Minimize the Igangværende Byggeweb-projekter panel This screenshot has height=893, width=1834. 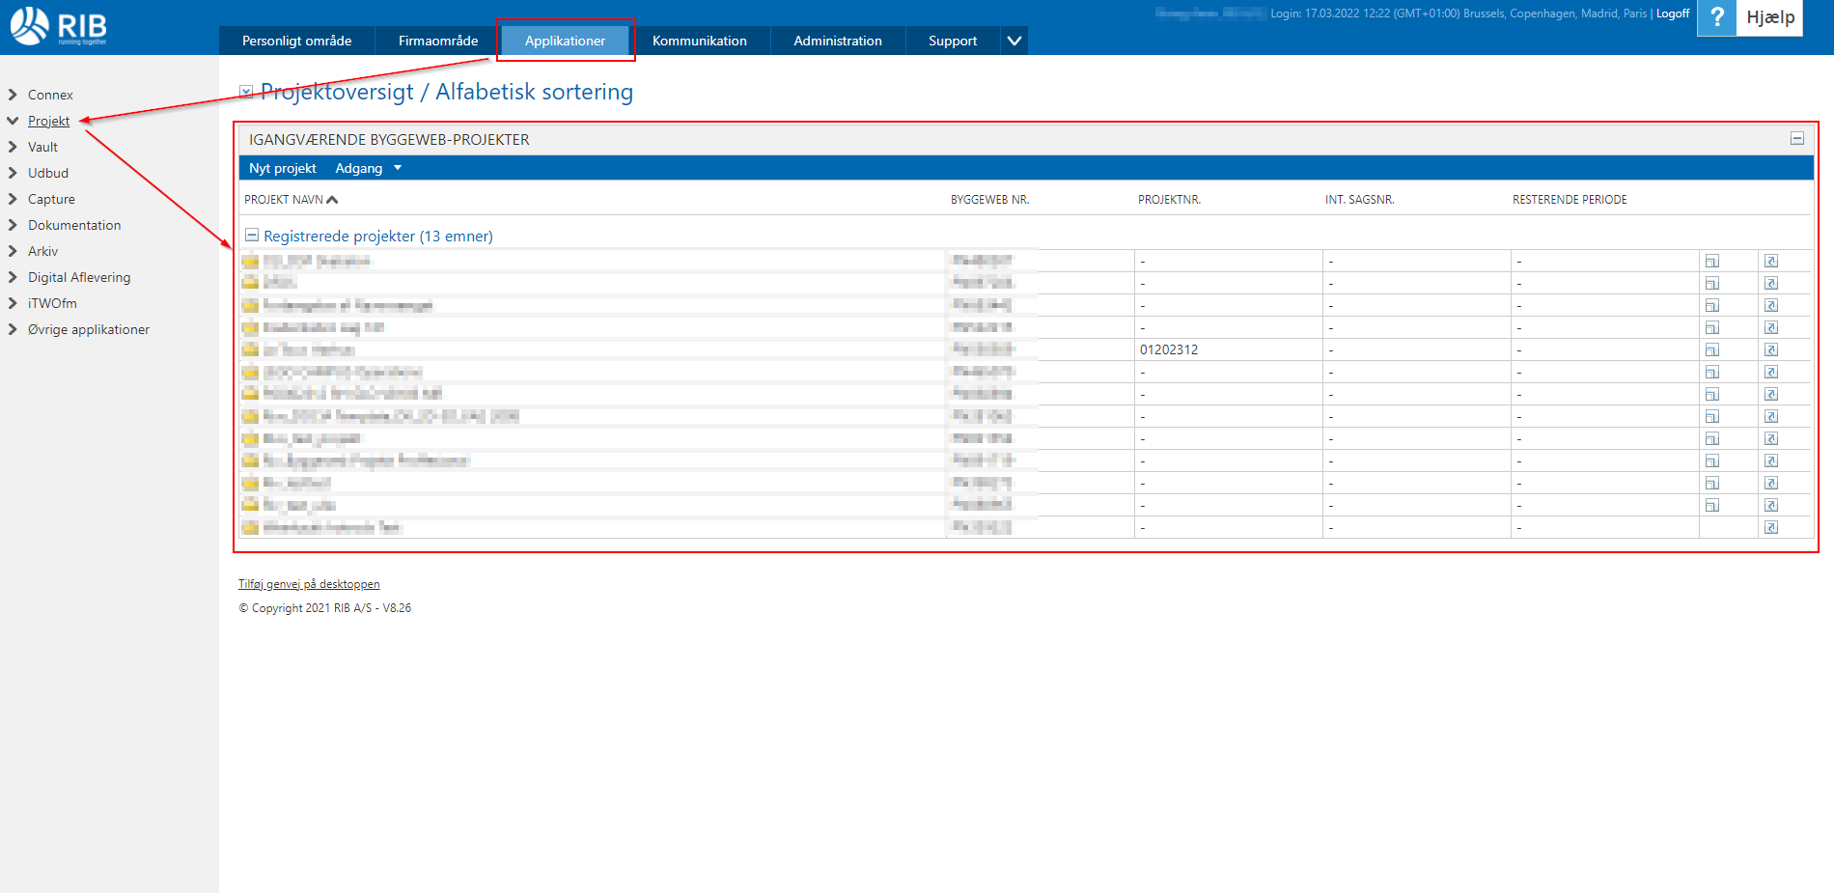[1796, 139]
